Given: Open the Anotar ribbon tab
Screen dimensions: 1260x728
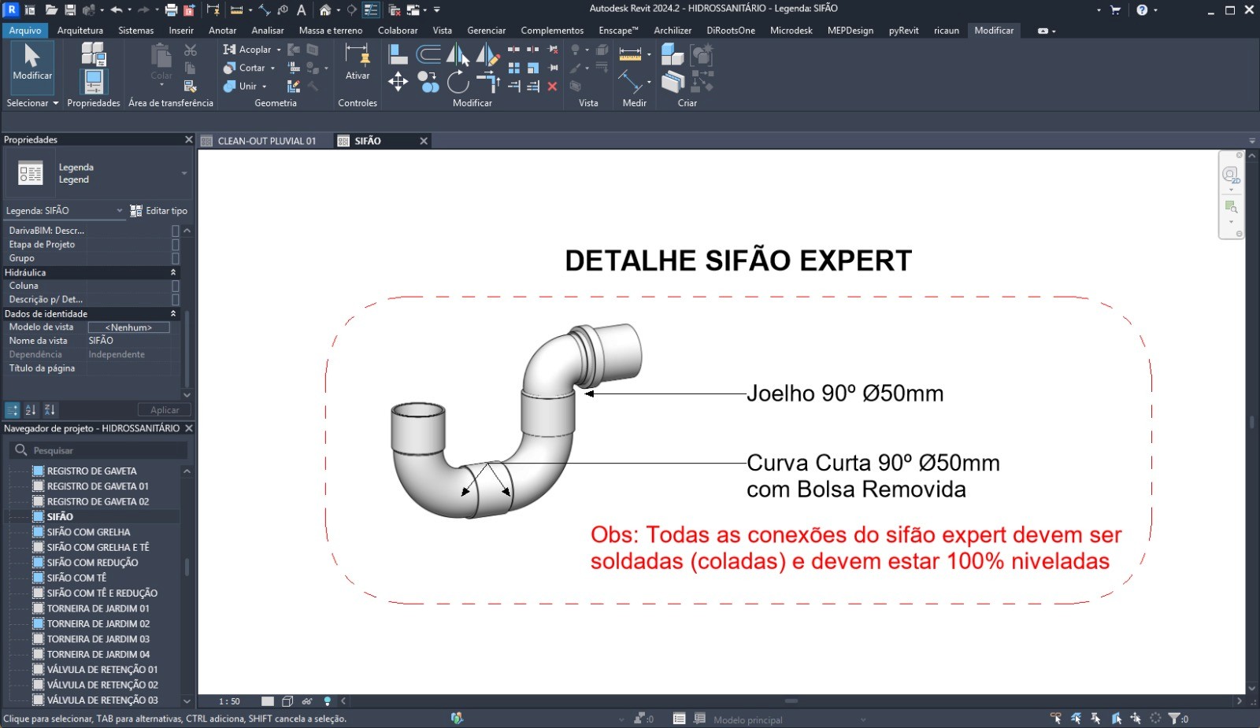Looking at the screenshot, I should [222, 31].
